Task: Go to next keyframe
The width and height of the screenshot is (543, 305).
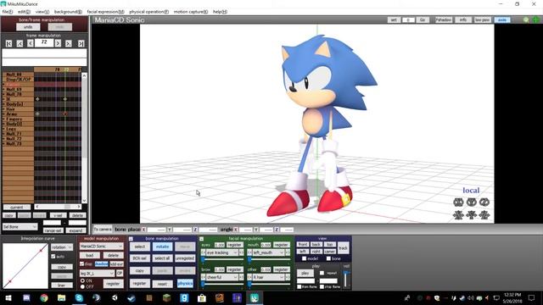Action: pyautogui.click(x=69, y=43)
